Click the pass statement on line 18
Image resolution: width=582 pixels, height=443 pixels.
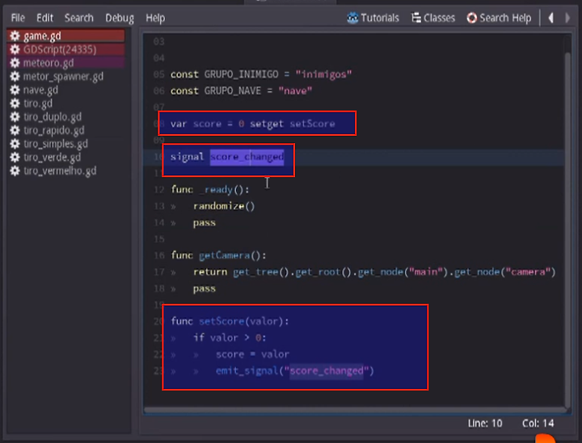205,289
